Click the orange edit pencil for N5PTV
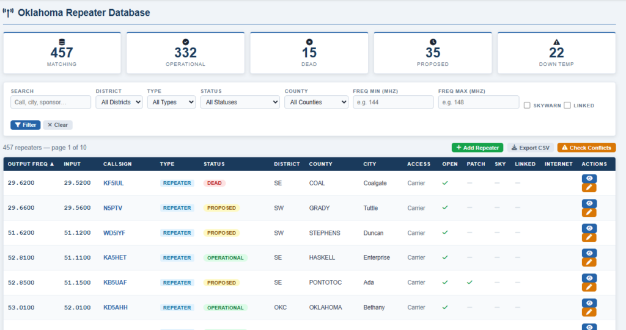This screenshot has width=626, height=330. click(x=589, y=213)
